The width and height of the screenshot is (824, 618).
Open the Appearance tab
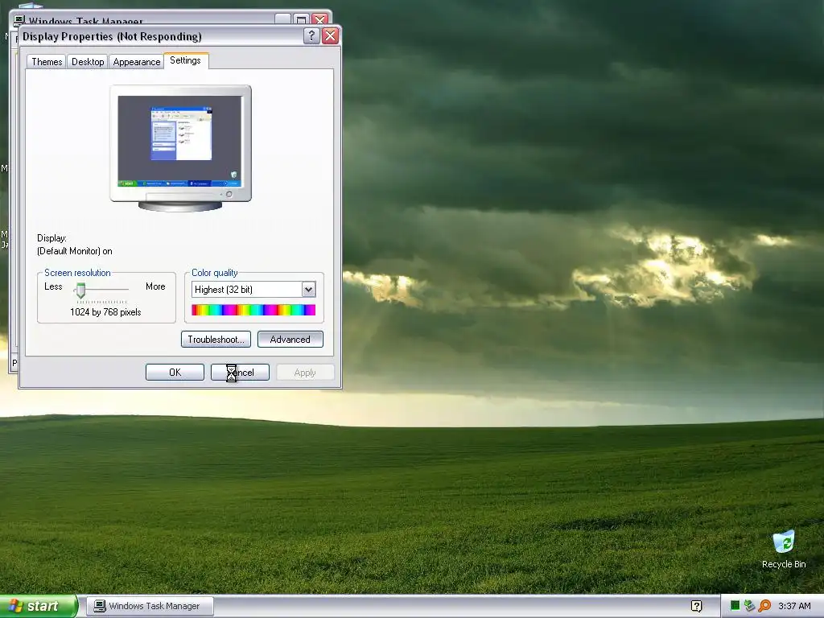point(137,61)
